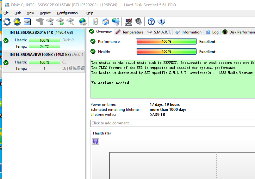255x179 pixels.
Task: Click the Disk 1 health 100 % bar
Action: click(44, 62)
